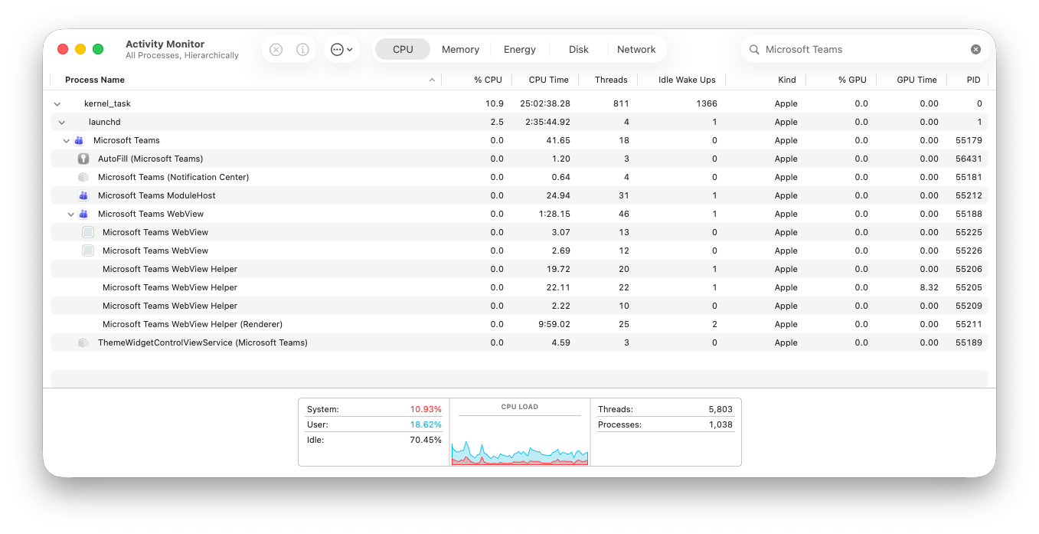Click the 8.32 GPU Time value
Viewport: 1039px width, 534px height.
(x=929, y=287)
